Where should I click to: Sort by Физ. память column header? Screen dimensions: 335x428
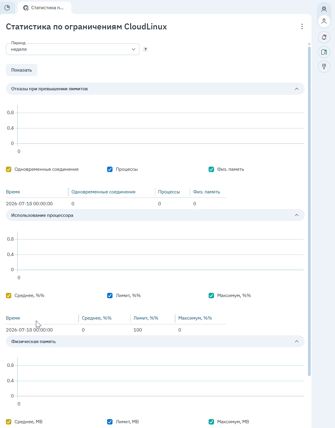coord(207,192)
